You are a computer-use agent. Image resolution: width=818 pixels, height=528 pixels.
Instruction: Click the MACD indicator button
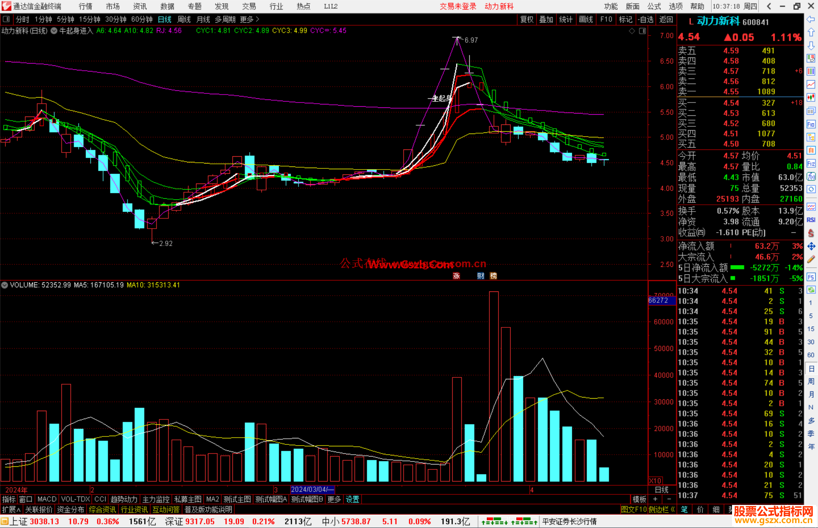click(x=47, y=499)
